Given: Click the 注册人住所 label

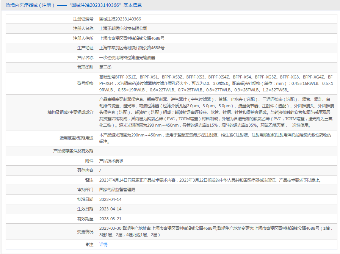Looking at the screenshot, I should [x=83, y=38].
